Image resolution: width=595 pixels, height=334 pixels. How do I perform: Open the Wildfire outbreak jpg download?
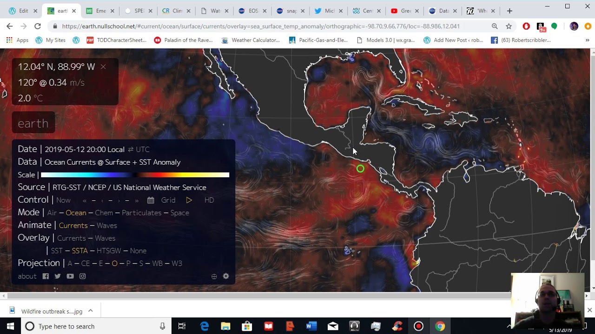pyautogui.click(x=46, y=311)
